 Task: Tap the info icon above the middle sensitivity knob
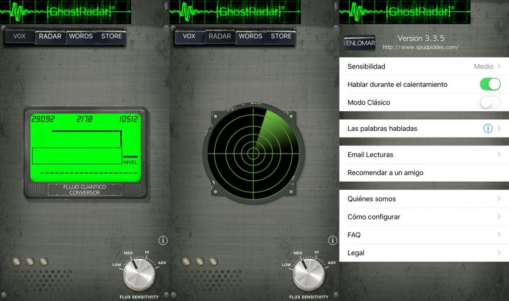[333, 240]
